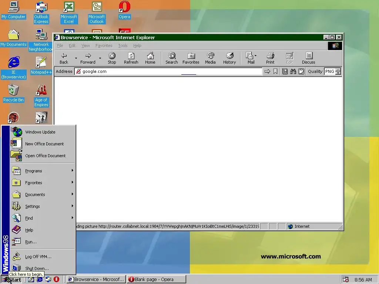Click the Start button on taskbar
This screenshot has height=284, width=379.
click(11, 280)
